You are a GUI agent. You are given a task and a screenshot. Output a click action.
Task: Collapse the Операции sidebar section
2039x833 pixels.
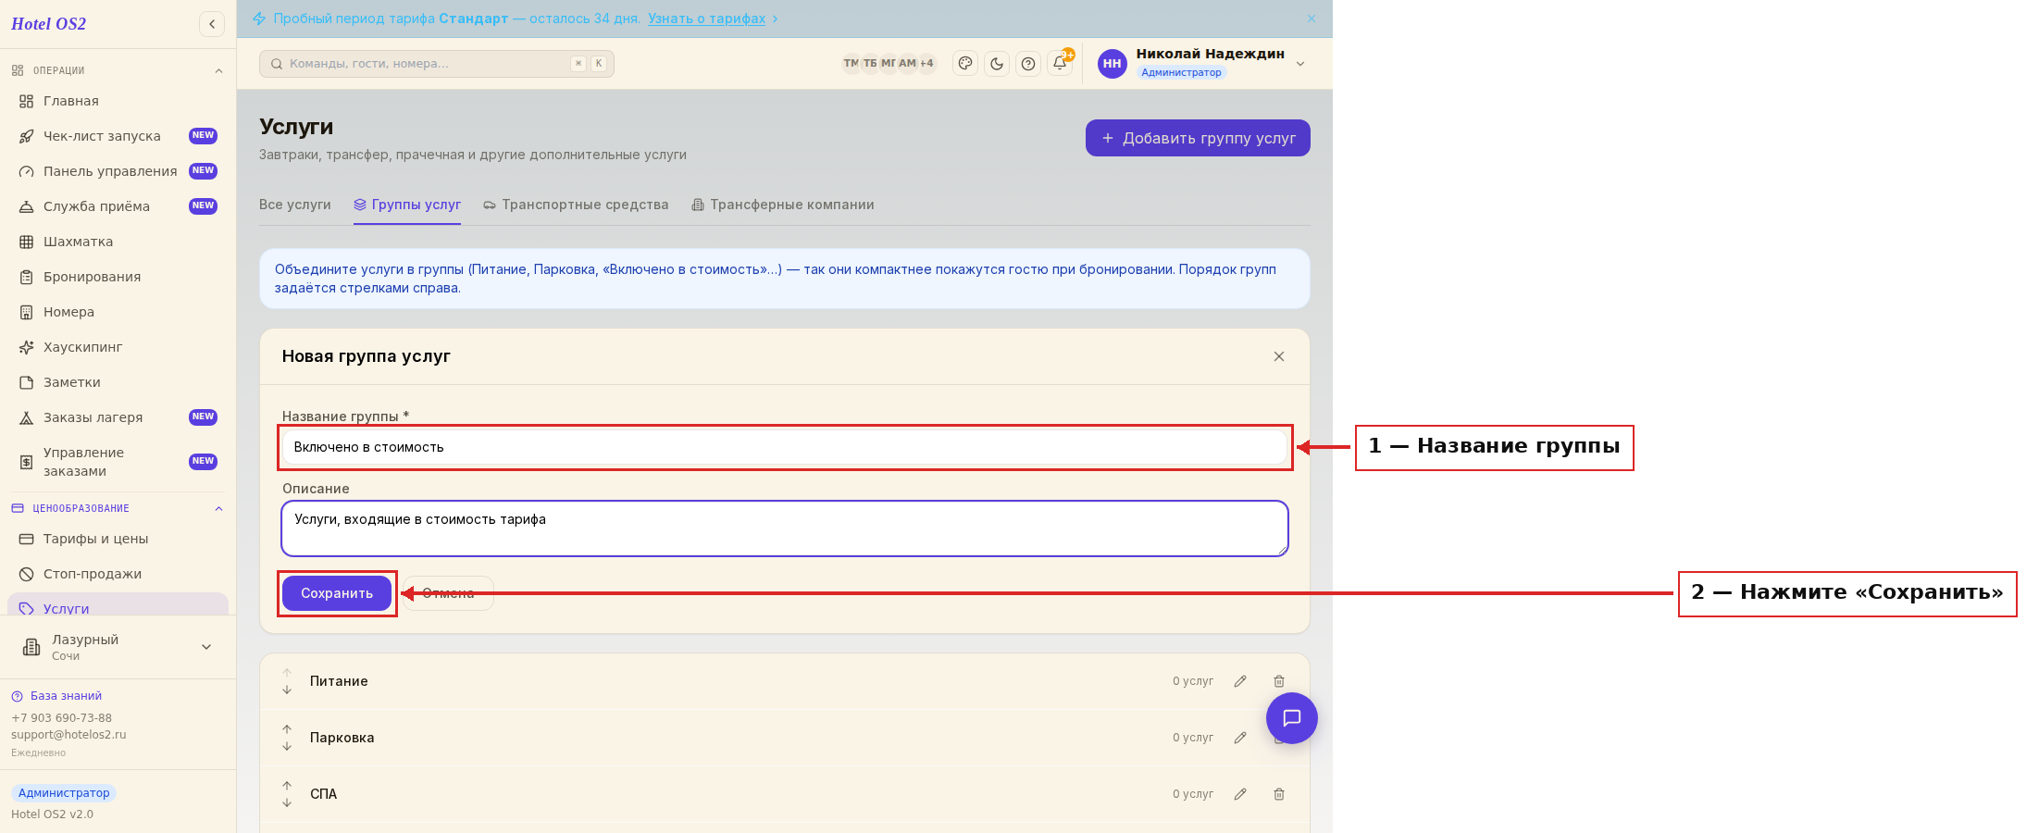(x=219, y=70)
